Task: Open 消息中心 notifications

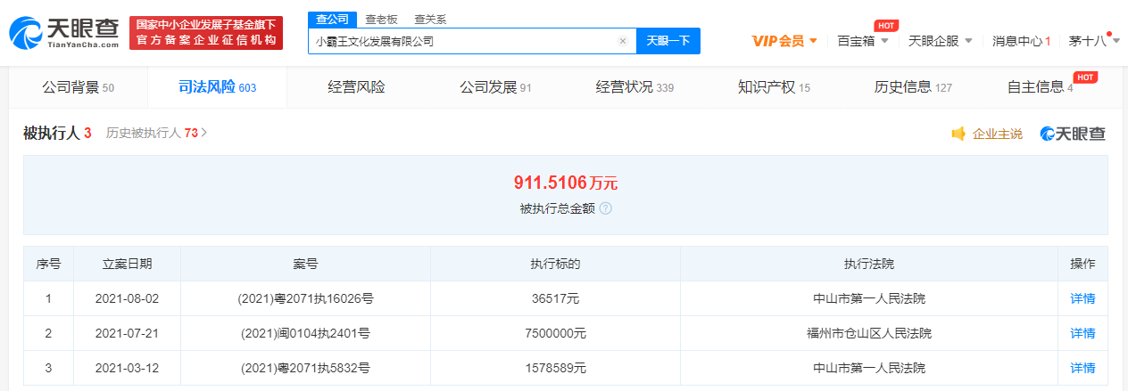Action: [1021, 41]
